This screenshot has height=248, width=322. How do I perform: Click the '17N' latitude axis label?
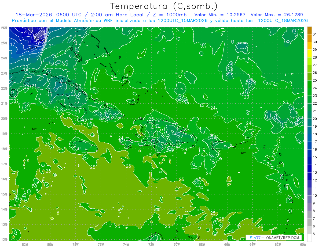coord(4,164)
